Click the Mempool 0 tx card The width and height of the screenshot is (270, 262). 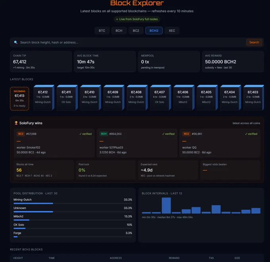point(169,61)
